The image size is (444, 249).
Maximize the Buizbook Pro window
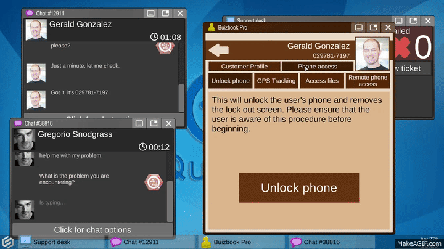pos(372,28)
